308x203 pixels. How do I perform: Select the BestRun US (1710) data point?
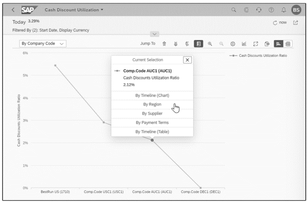pyautogui.click(x=55, y=65)
